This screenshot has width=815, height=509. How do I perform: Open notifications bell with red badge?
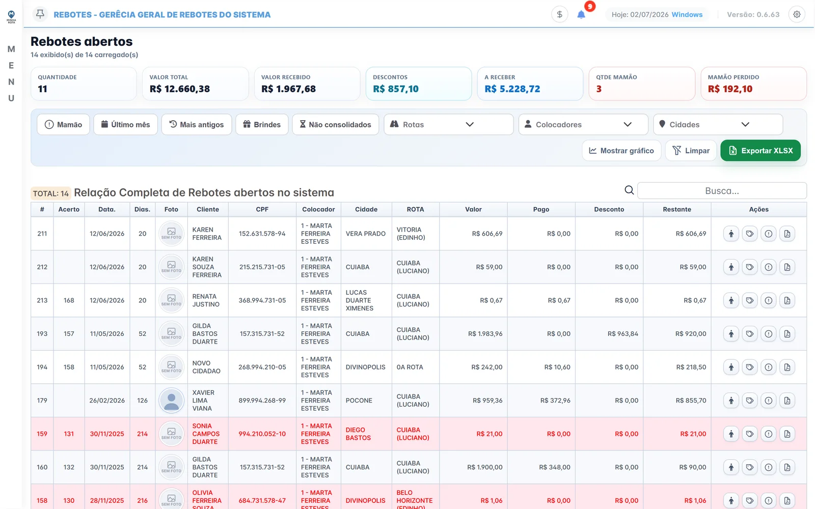pos(581,14)
